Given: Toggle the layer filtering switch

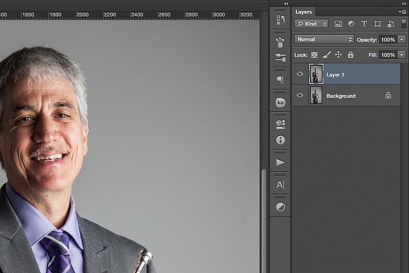Looking at the screenshot, I should click(x=404, y=24).
